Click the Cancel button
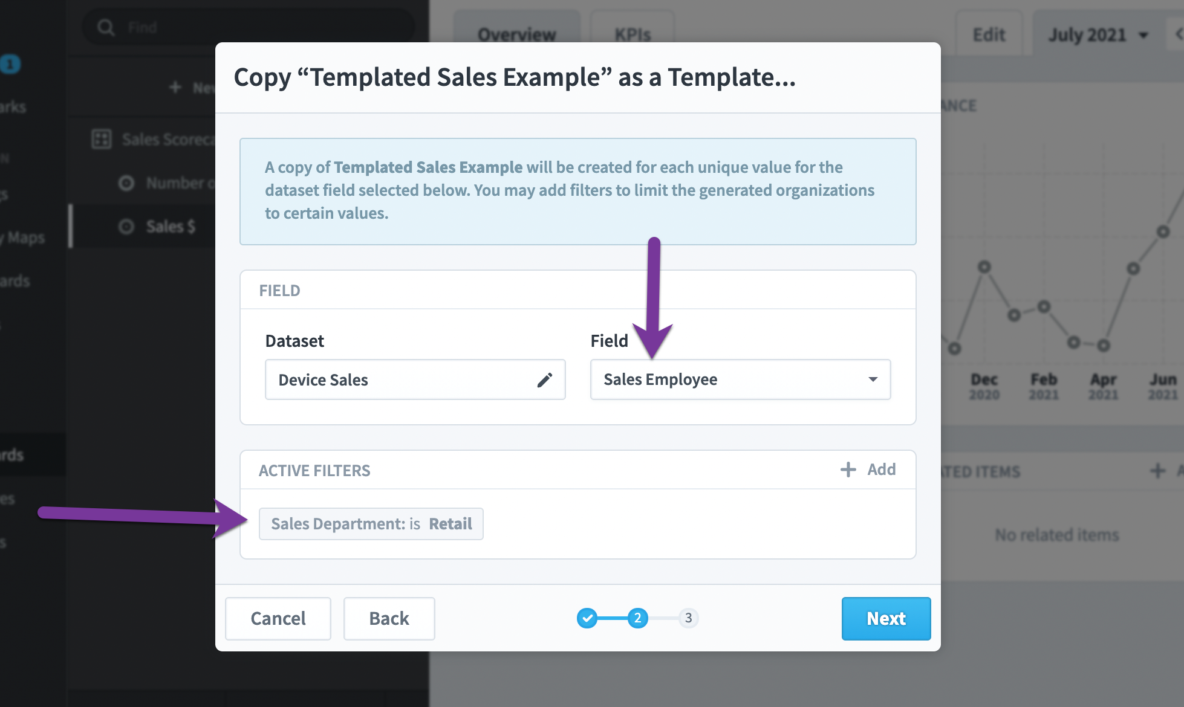1184x707 pixels. pyautogui.click(x=278, y=618)
